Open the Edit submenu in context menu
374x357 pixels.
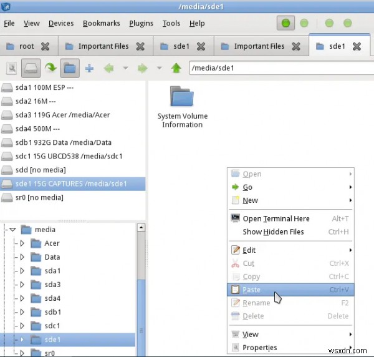[290, 250]
